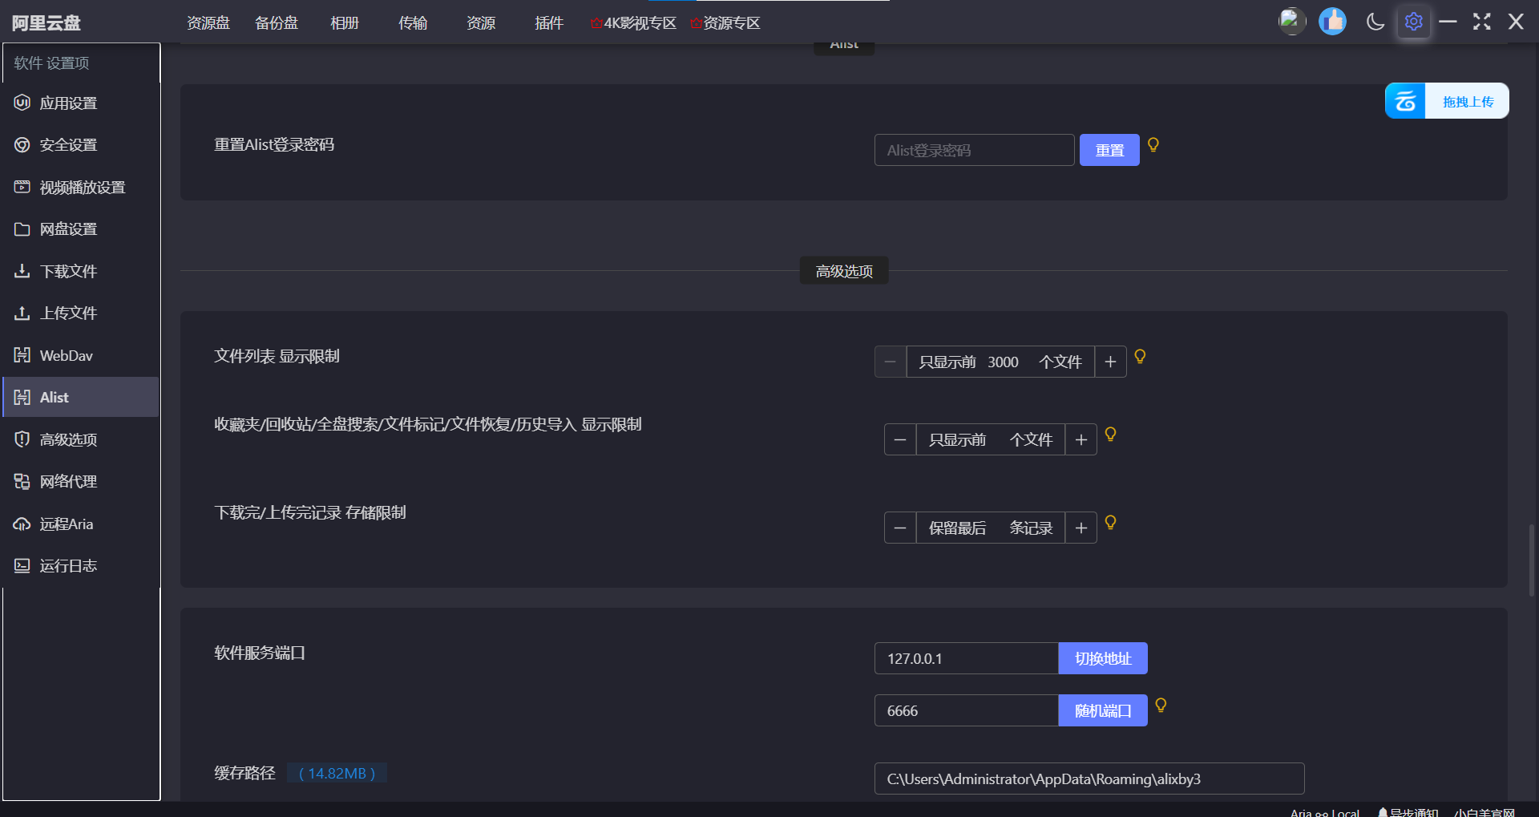Image resolution: width=1539 pixels, height=817 pixels.
Task: Click the 随机端口 button
Action: coord(1103,710)
